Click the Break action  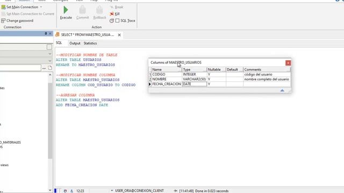pyautogui.click(x=117, y=7)
